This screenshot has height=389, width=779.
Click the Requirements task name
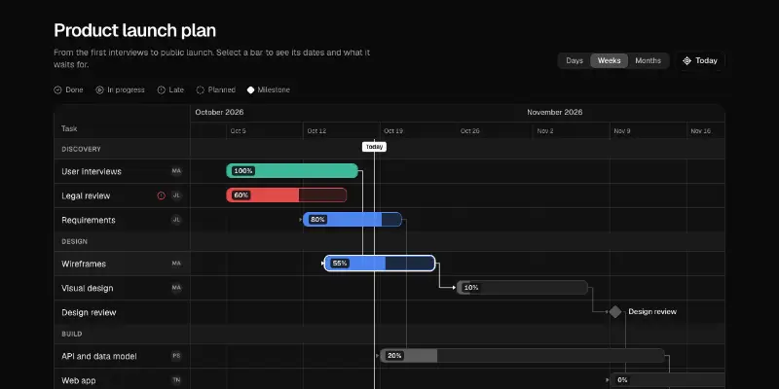(x=89, y=220)
